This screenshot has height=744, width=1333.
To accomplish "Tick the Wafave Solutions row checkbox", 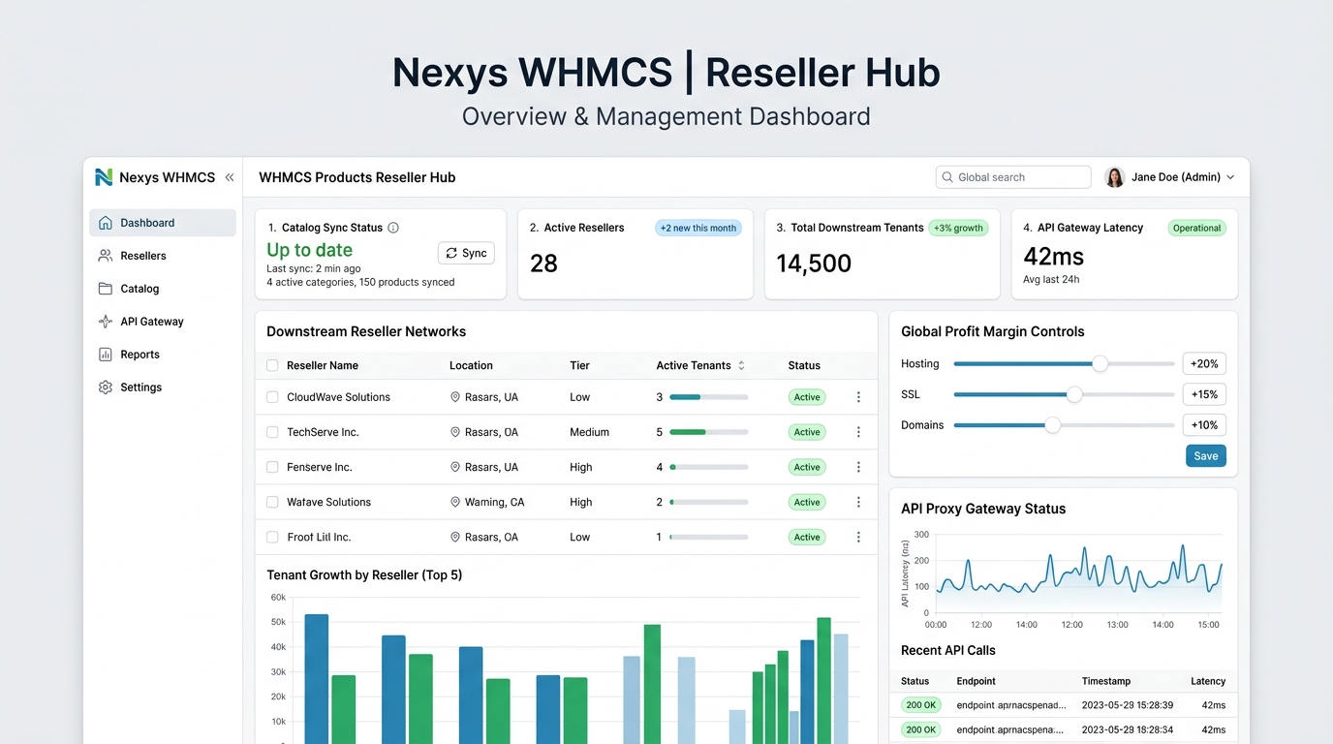I will point(272,502).
